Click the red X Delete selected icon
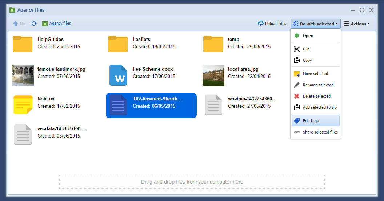The height and width of the screenshot is (201, 384). click(297, 96)
